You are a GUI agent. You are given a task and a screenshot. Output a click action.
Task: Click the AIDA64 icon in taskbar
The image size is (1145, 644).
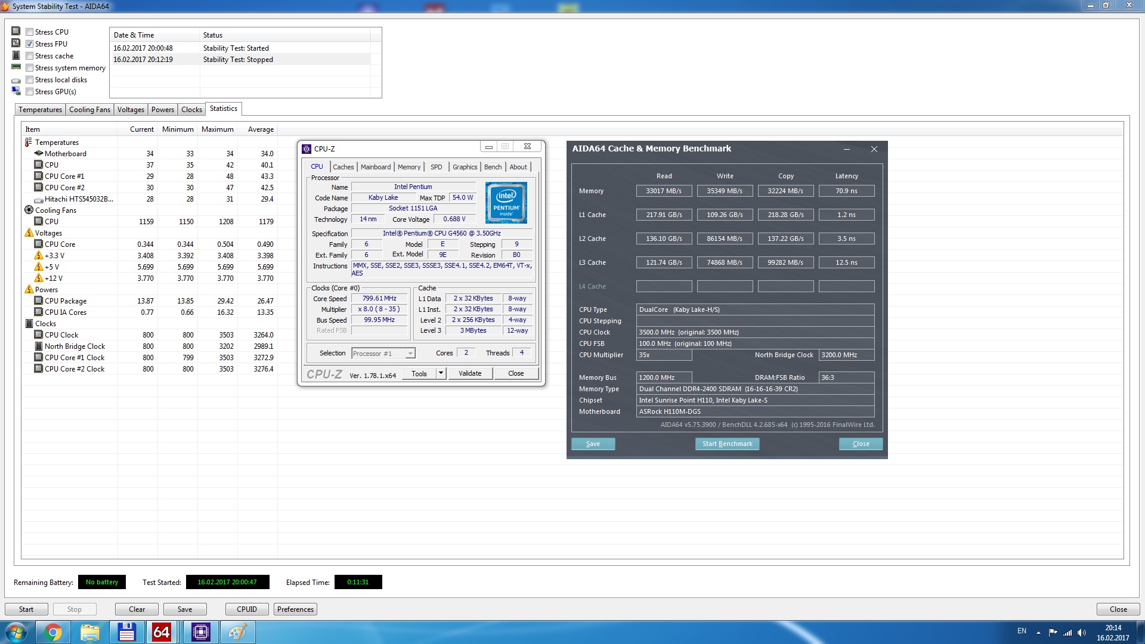click(x=162, y=632)
